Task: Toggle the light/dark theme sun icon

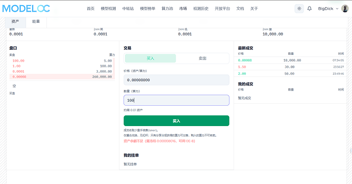Action: [299, 9]
